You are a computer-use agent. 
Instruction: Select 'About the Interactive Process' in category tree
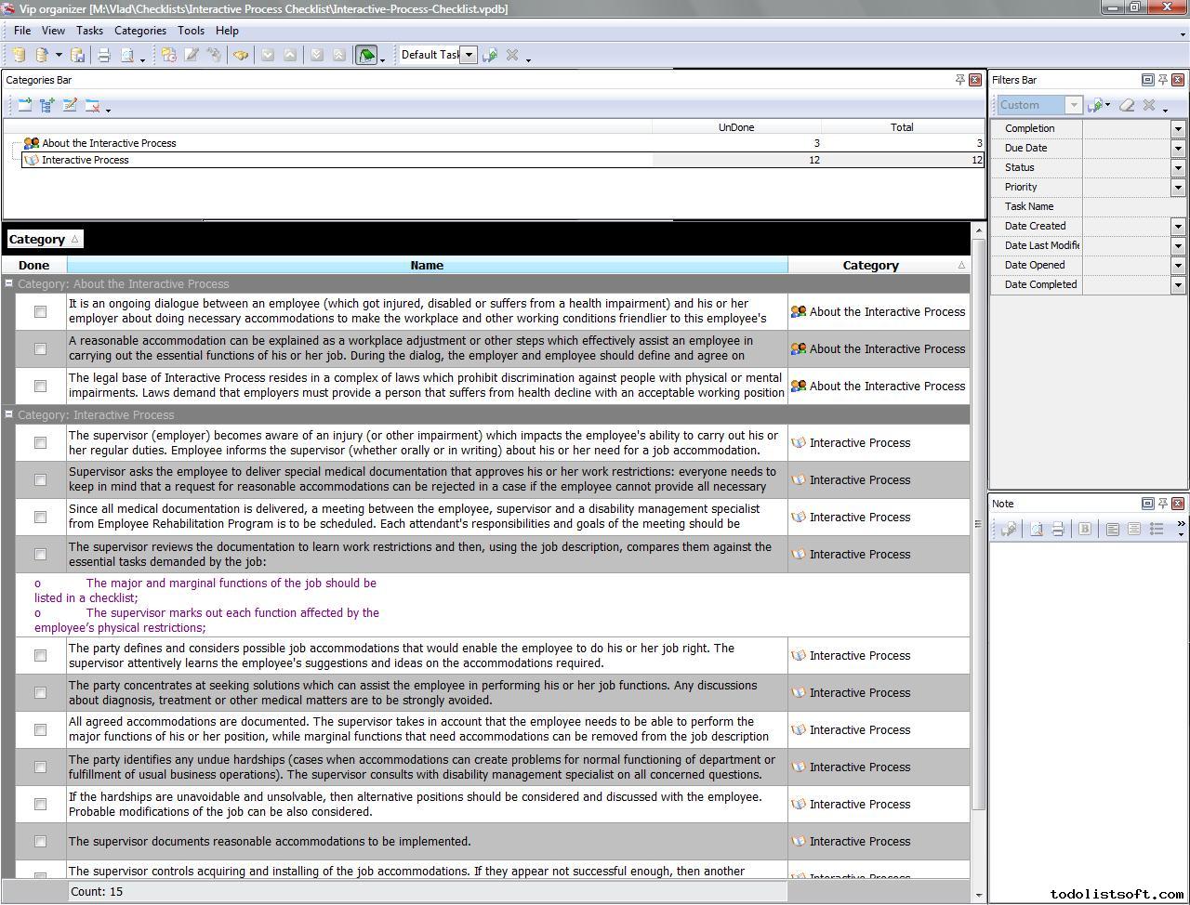click(x=109, y=143)
